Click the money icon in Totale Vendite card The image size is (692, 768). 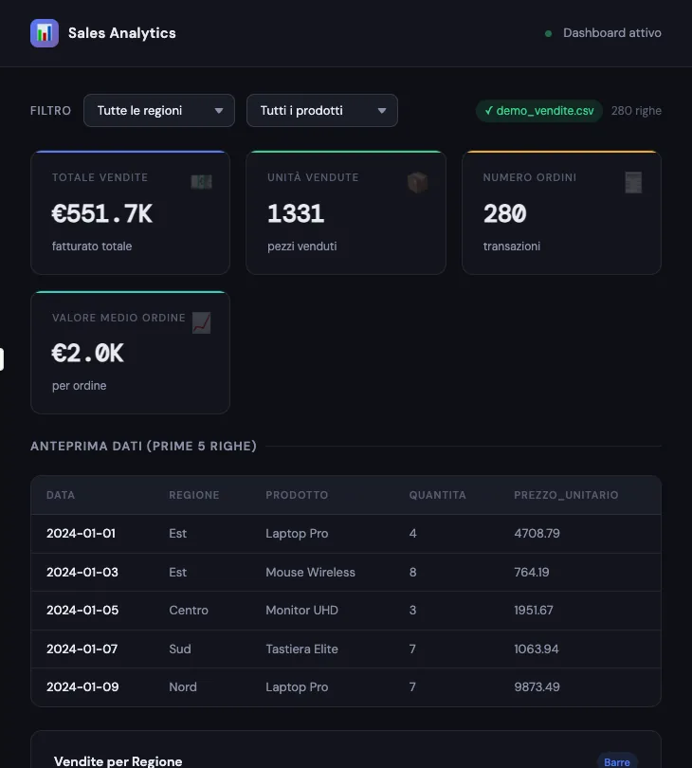tap(201, 182)
